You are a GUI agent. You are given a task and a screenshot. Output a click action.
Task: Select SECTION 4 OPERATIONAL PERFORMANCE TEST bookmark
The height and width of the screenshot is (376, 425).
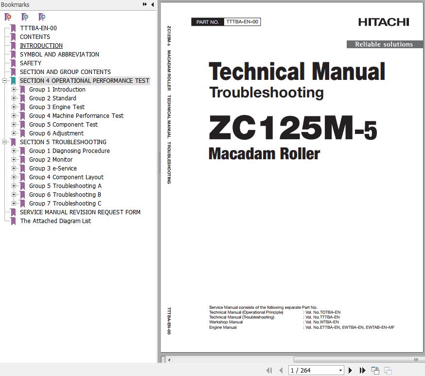(85, 81)
